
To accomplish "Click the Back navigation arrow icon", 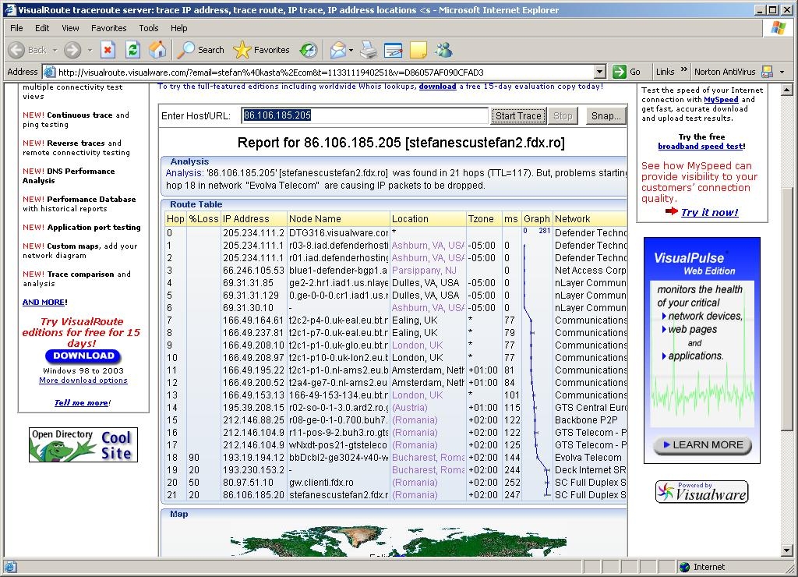I will (x=16, y=50).
